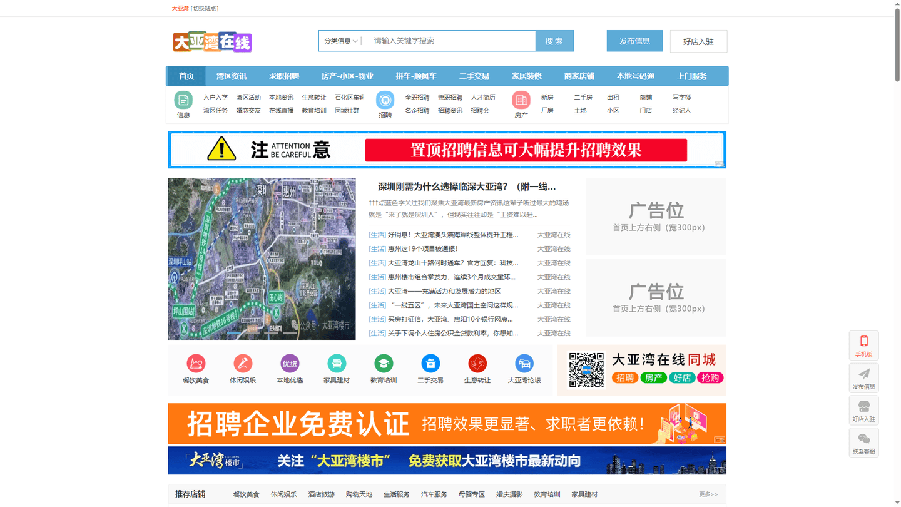Open the 商家店铺 navigation tab

579,76
